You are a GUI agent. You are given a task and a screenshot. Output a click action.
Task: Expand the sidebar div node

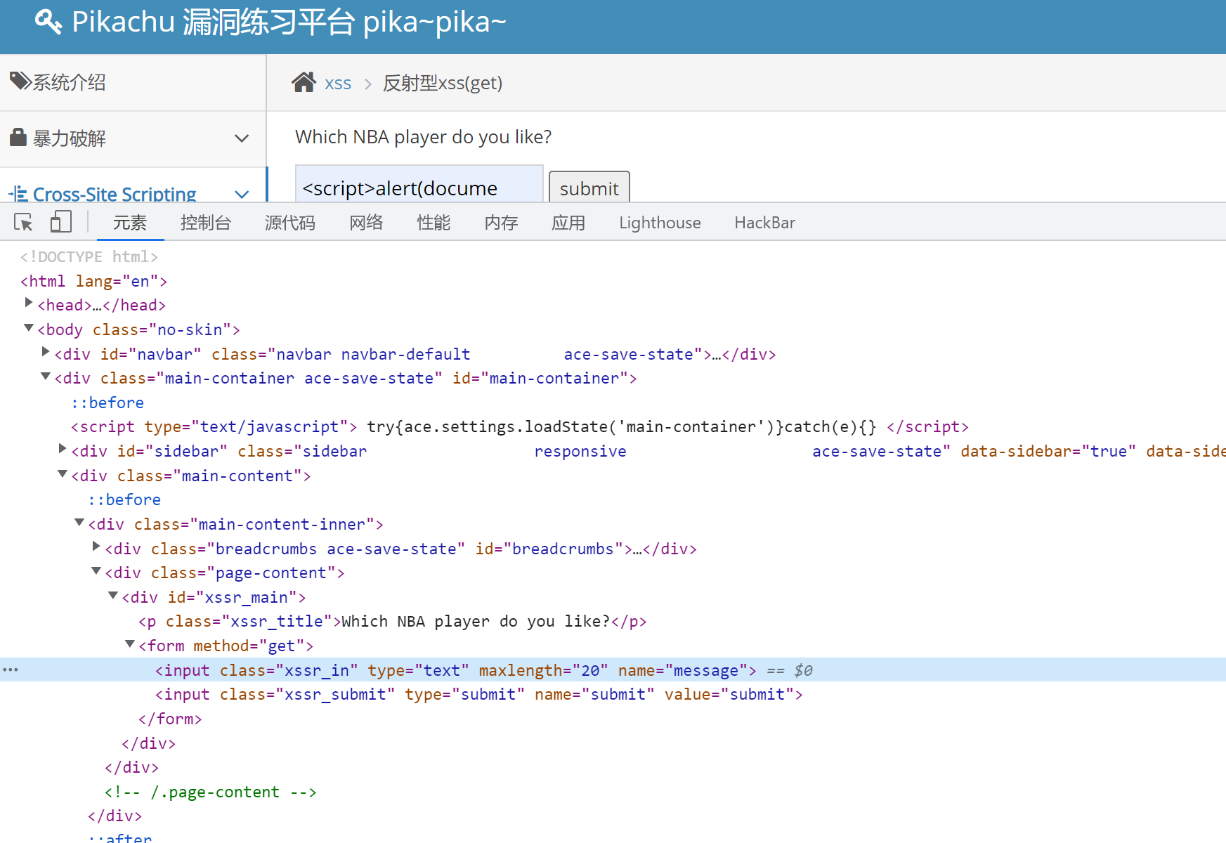point(63,449)
